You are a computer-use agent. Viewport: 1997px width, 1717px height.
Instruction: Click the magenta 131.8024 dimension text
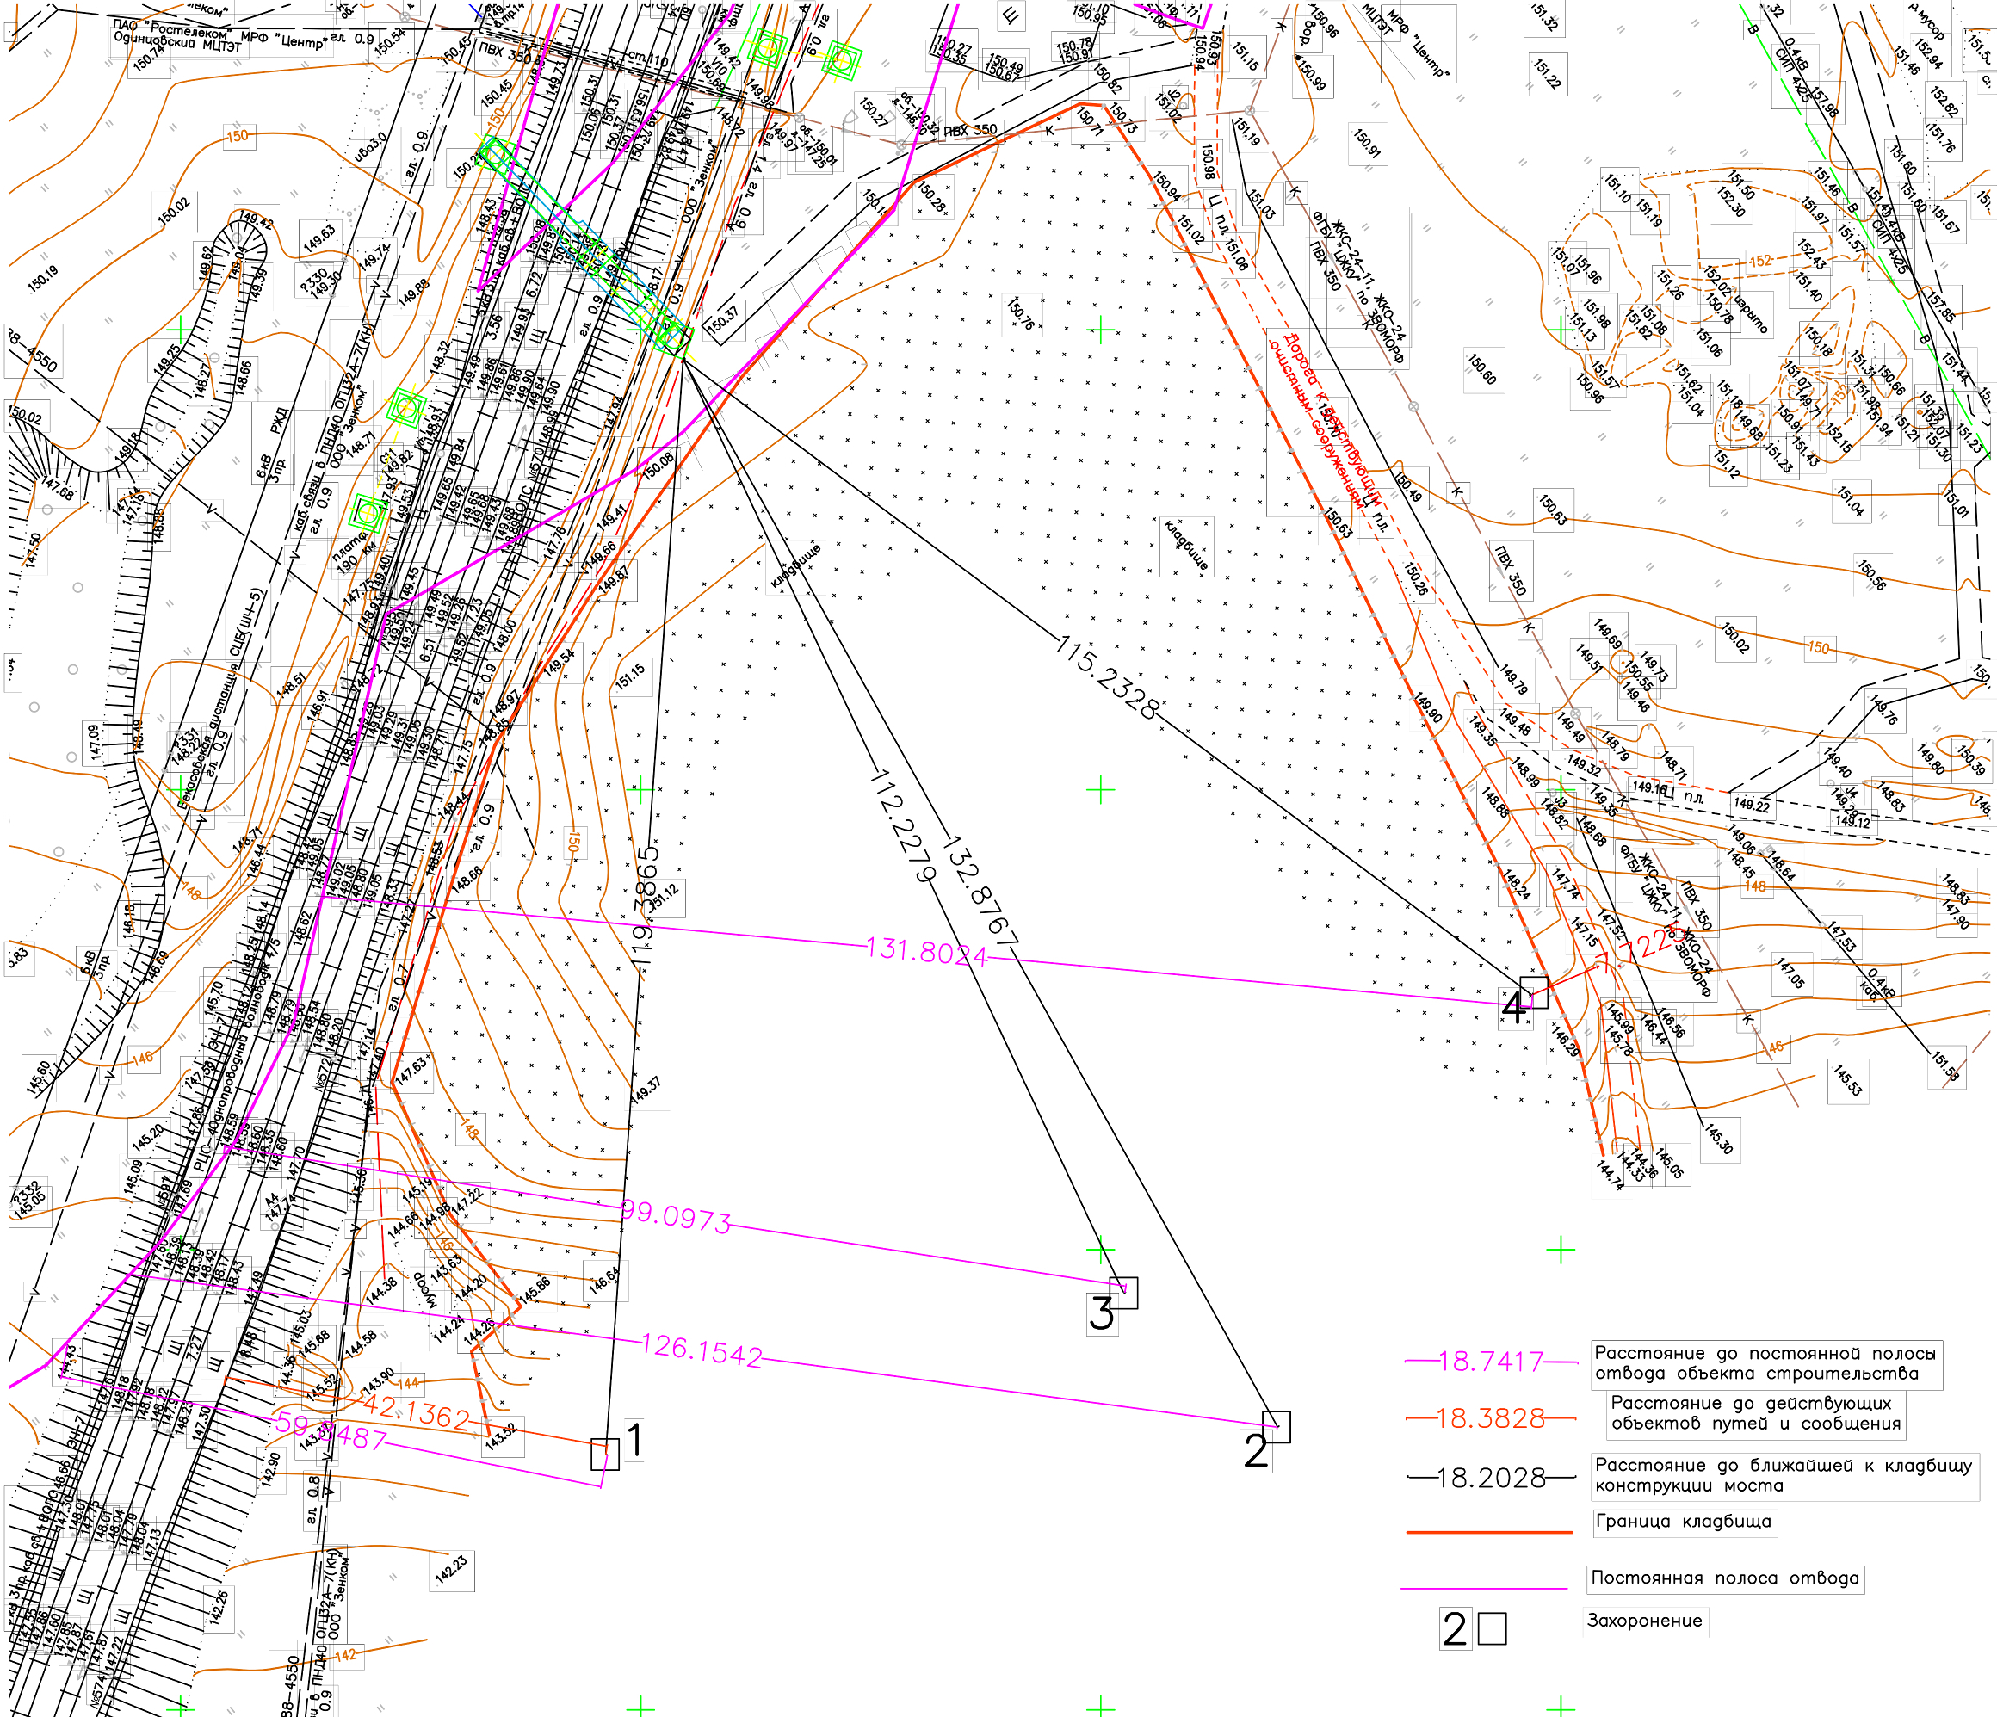pyautogui.click(x=927, y=952)
